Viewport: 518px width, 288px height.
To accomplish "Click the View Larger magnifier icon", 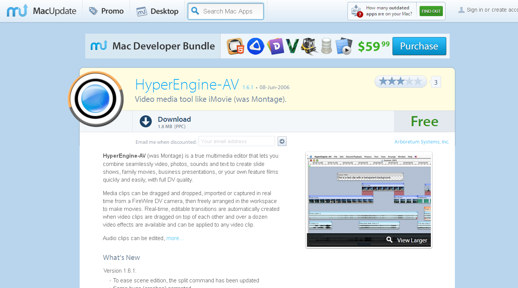I will pos(390,240).
